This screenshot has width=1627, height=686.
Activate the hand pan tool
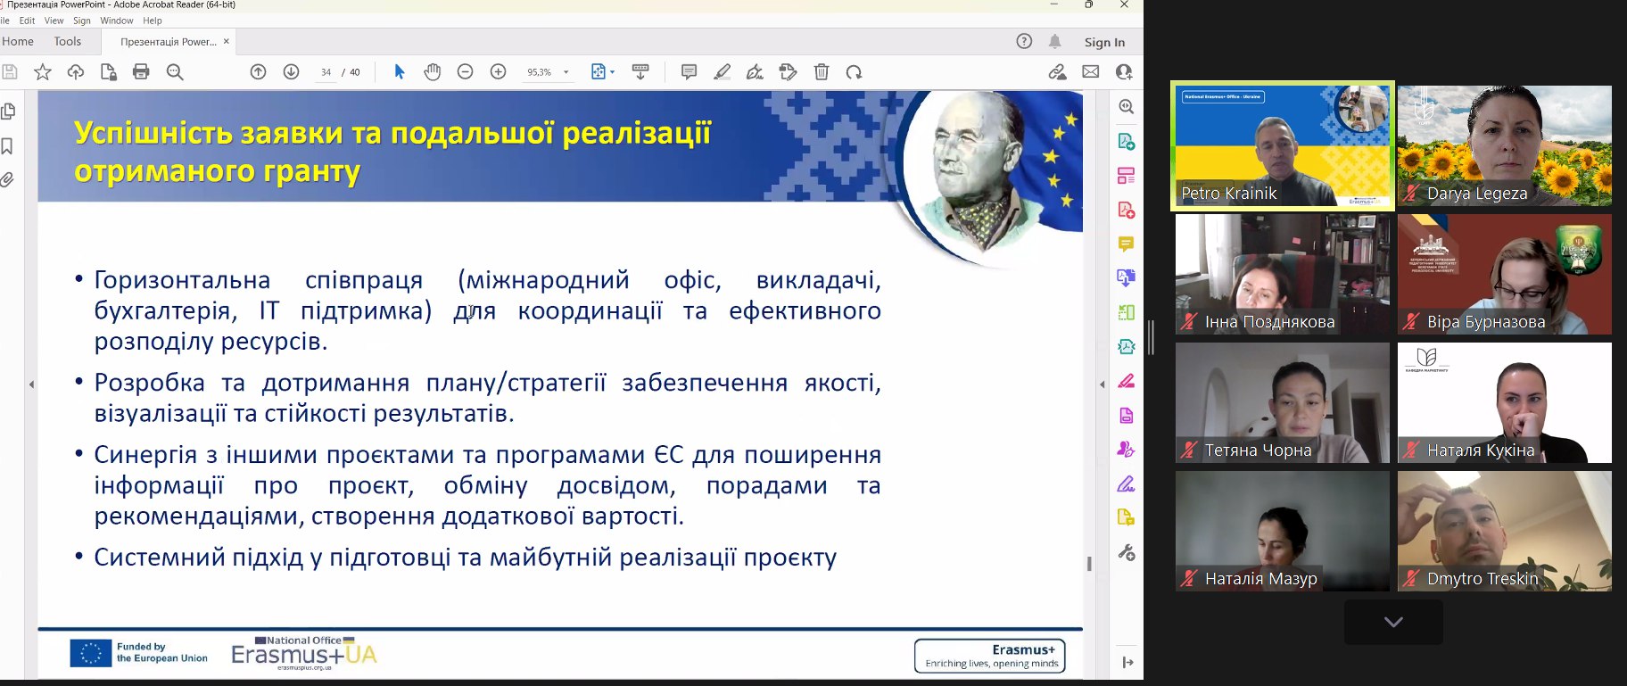click(x=433, y=72)
